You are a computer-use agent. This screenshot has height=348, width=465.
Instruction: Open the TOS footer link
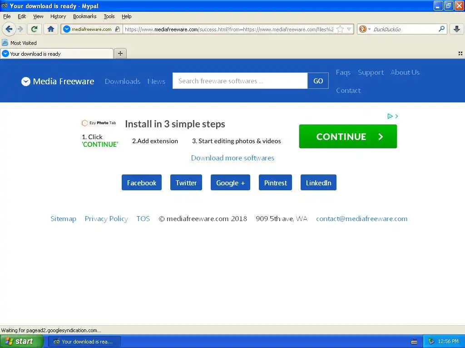[143, 219]
